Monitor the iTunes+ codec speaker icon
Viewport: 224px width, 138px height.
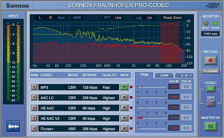[x=124, y=128]
